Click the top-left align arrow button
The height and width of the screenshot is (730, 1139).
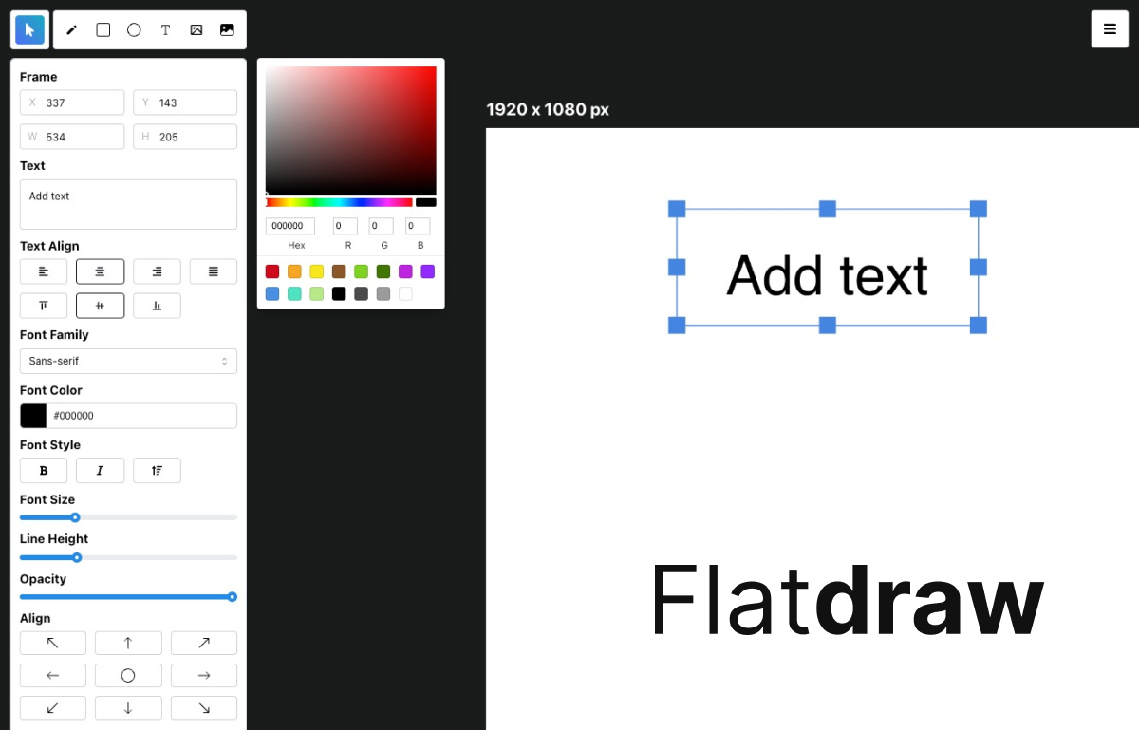(52, 643)
